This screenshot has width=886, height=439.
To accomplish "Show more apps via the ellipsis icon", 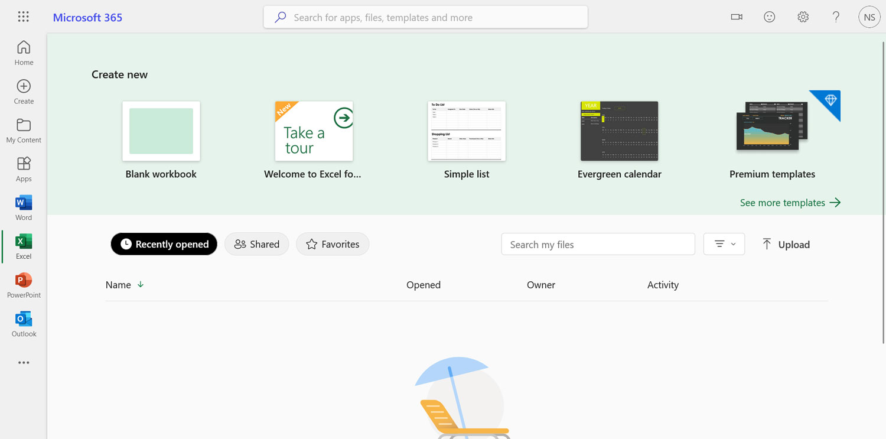I will tap(24, 363).
